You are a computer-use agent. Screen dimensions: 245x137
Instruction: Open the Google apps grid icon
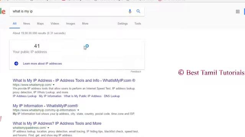pos(237,12)
